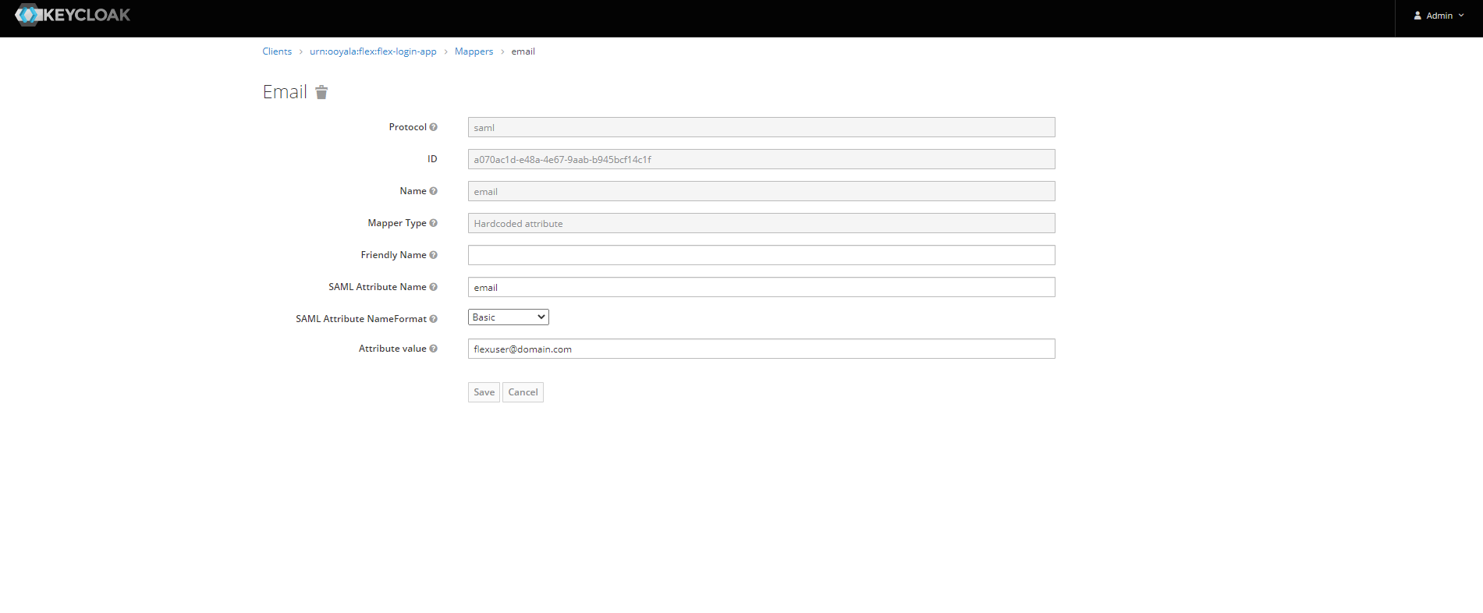The image size is (1483, 613).
Task: Click the Attribute value field with flexuser@domain.com
Action: (761, 349)
